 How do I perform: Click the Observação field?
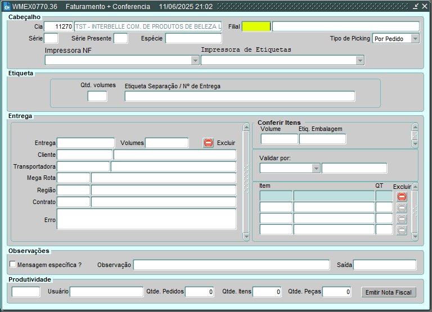pos(231,265)
